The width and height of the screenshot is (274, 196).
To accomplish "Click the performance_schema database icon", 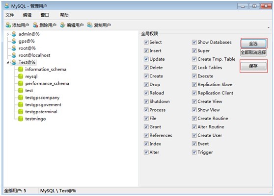I will click(x=21, y=83).
